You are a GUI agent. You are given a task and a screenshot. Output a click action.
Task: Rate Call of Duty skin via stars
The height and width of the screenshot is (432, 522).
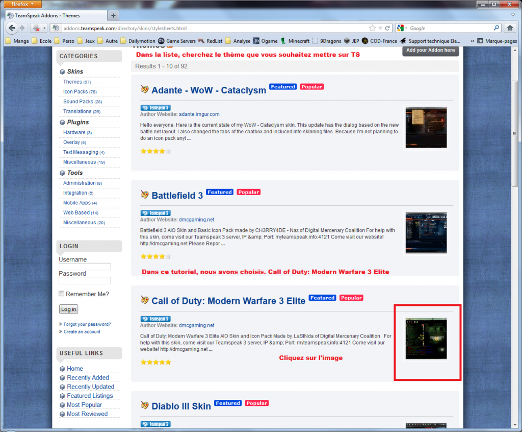[x=156, y=362]
